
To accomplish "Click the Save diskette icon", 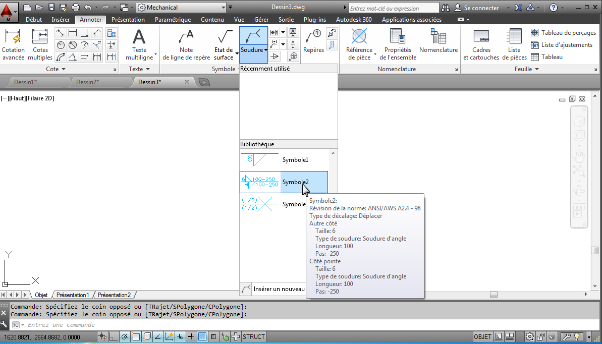I will tap(51, 7).
